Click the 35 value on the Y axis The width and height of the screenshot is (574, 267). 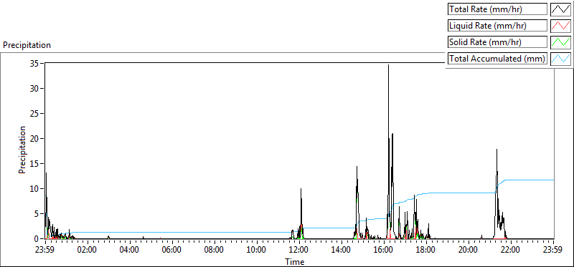pyautogui.click(x=35, y=63)
